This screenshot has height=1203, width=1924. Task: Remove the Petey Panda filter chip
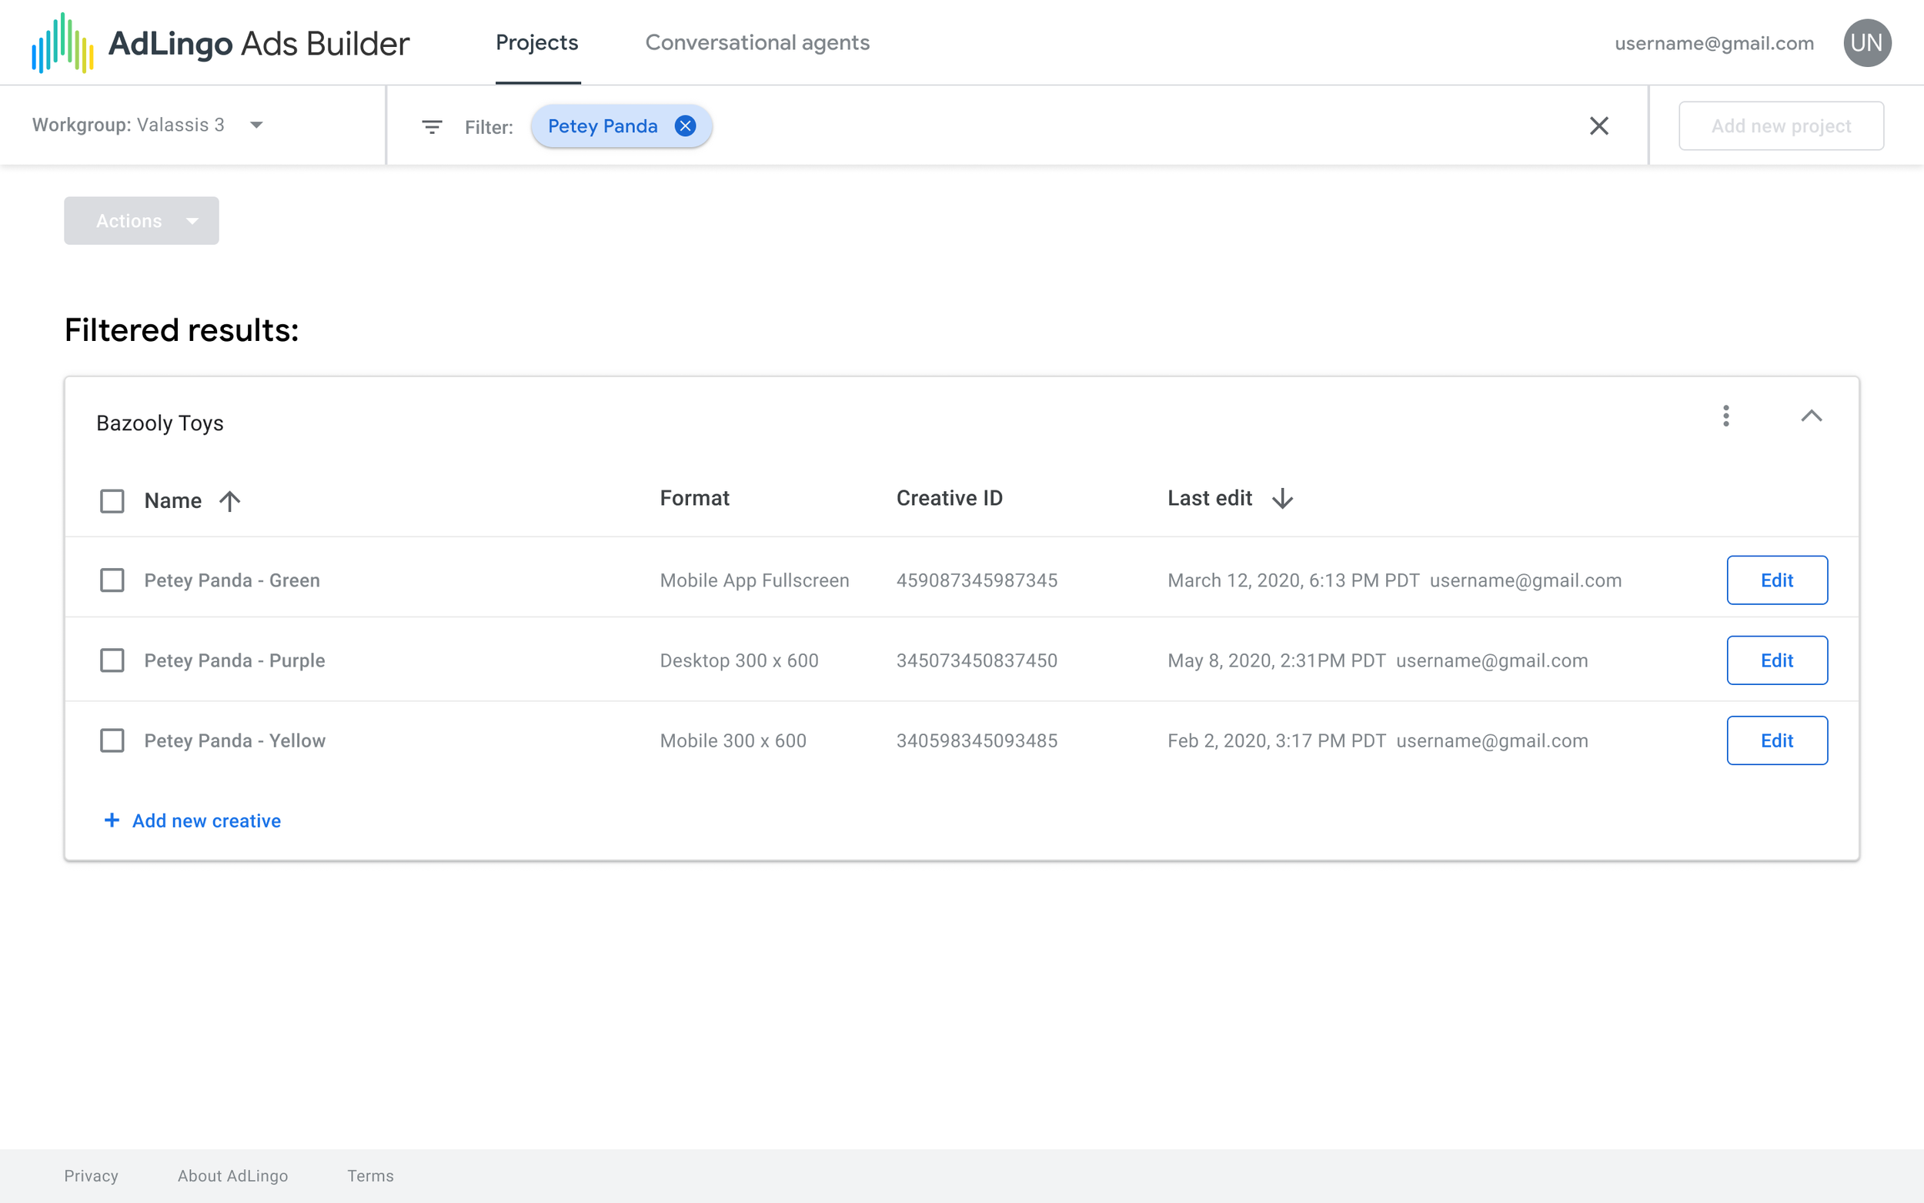pyautogui.click(x=685, y=125)
